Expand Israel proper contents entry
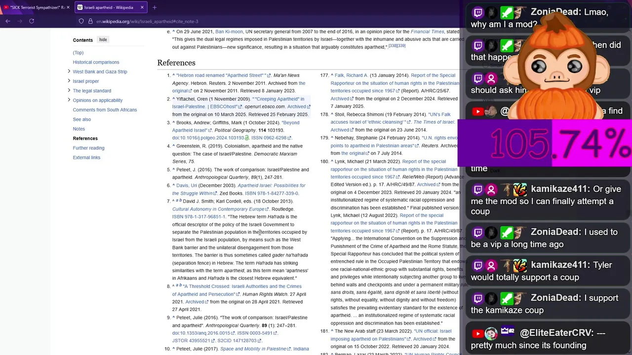 [x=69, y=81]
